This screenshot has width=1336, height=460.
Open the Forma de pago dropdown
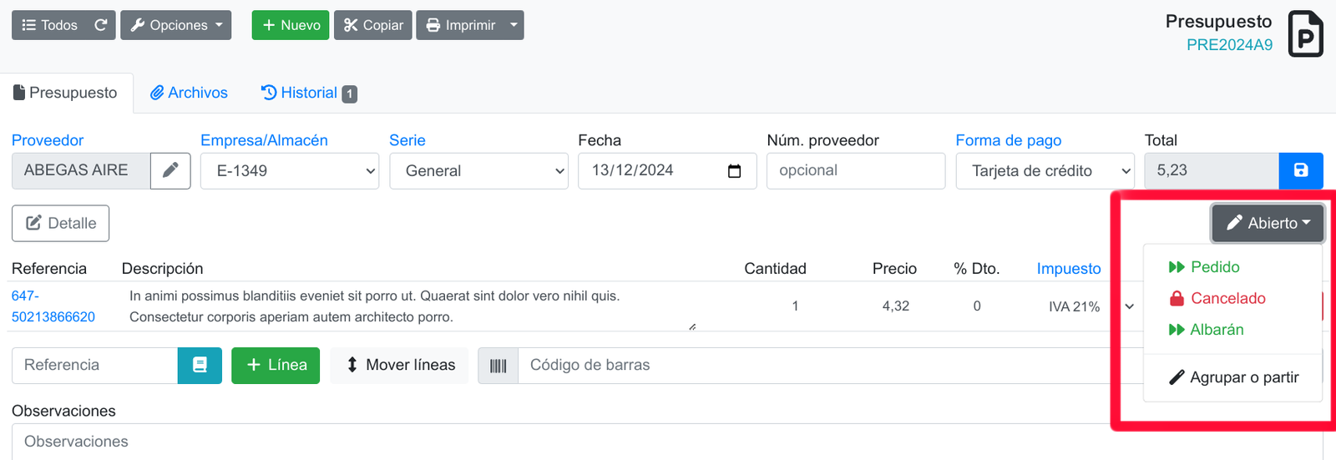tap(1045, 170)
